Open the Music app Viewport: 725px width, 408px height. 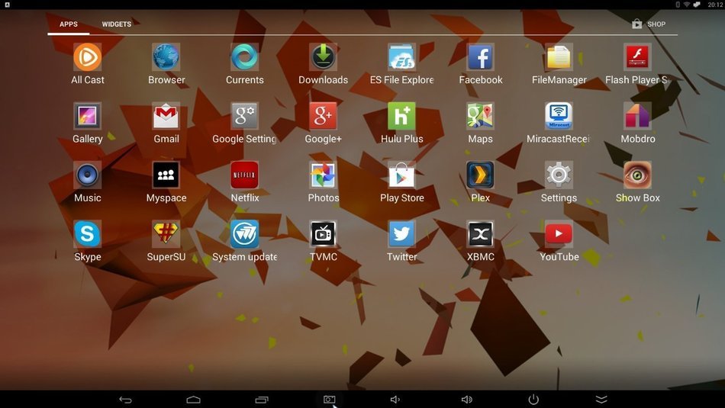pyautogui.click(x=88, y=175)
